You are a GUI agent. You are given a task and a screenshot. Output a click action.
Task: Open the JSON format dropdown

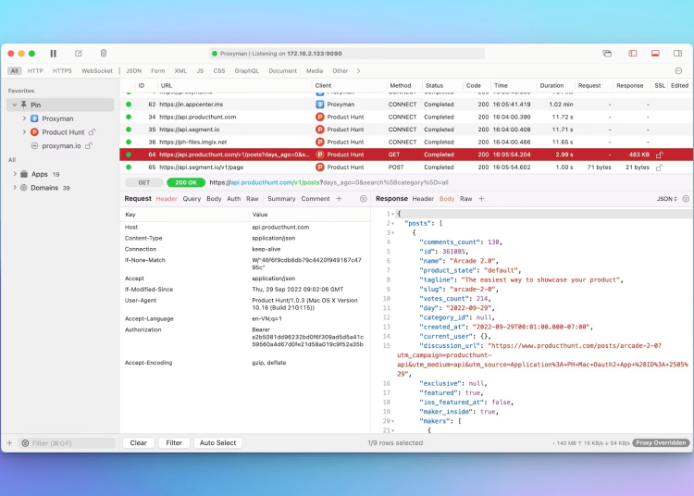[x=668, y=199]
